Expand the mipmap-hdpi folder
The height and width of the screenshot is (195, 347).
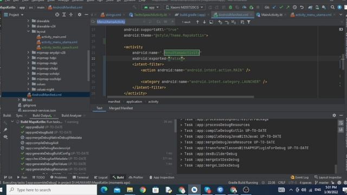[x=28, y=58]
